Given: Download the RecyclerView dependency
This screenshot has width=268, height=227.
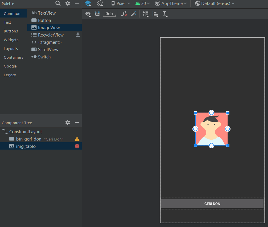Looking at the screenshot, I should [x=78, y=35].
